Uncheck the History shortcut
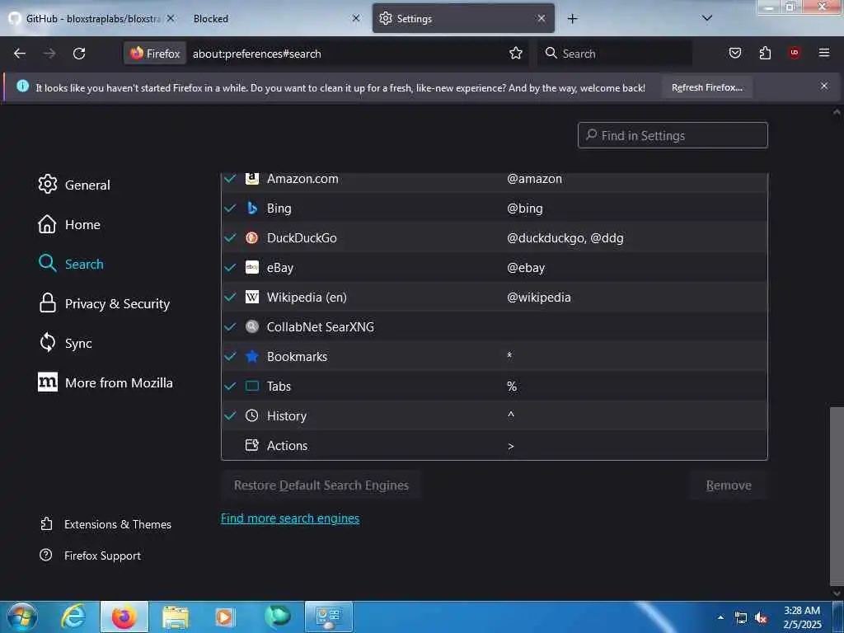This screenshot has height=633, width=844. pos(230,415)
